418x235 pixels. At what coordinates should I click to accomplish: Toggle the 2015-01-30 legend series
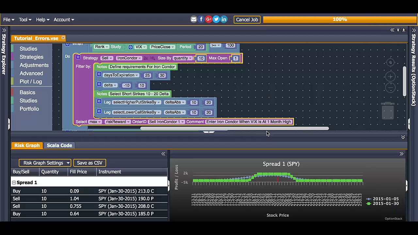pyautogui.click(x=382, y=204)
